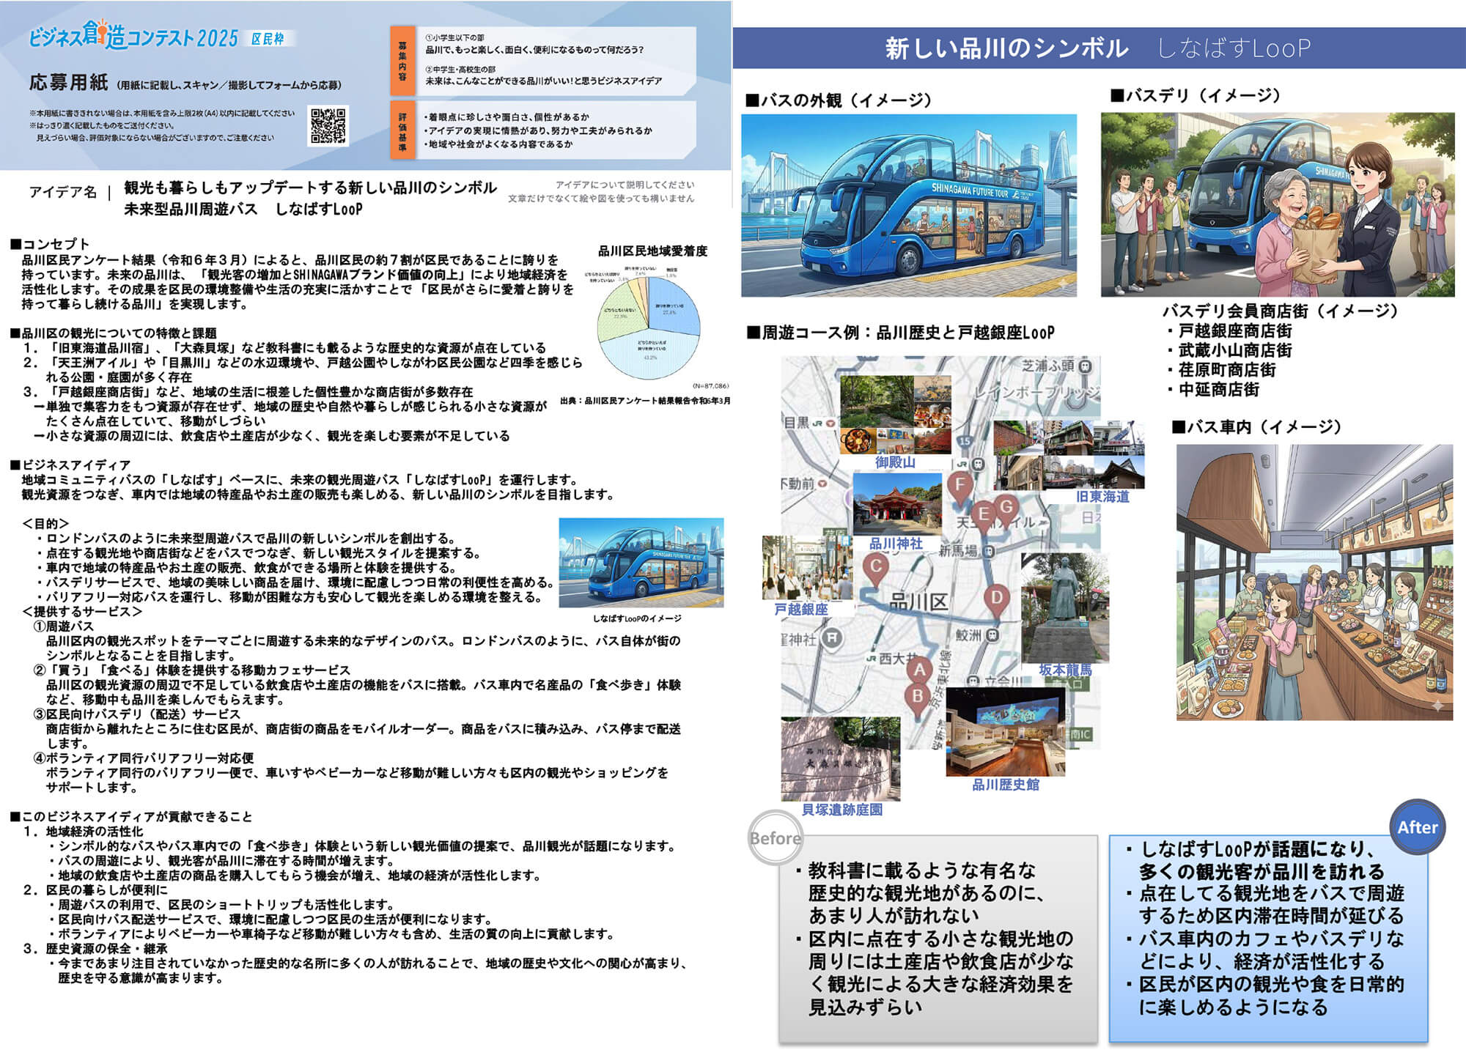1466x1058 pixels.
Task: Click map marker D
Action: pyautogui.click(x=996, y=598)
